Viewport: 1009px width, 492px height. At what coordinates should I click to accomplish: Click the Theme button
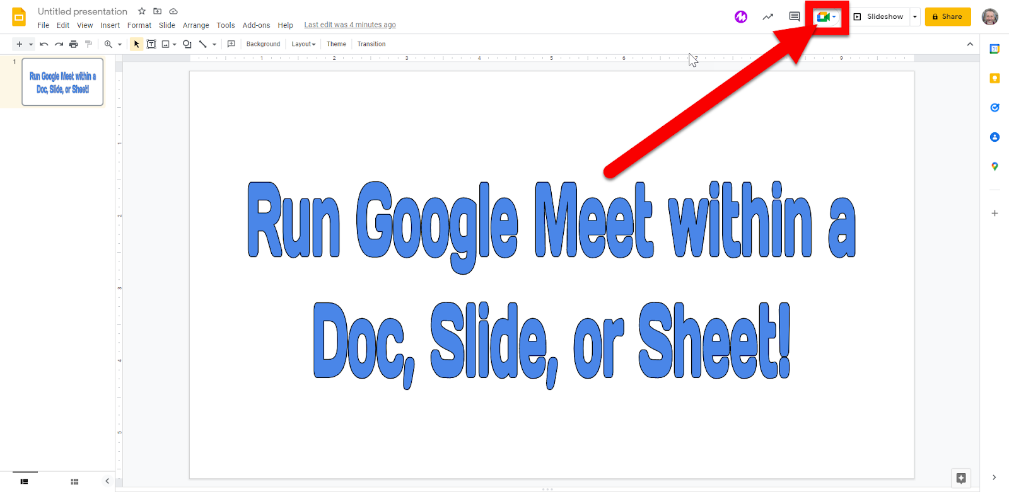pyautogui.click(x=336, y=44)
